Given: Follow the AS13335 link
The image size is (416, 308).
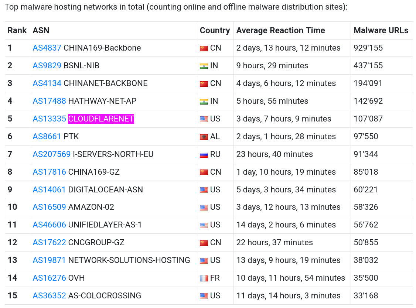Looking at the screenshot, I should pos(49,119).
